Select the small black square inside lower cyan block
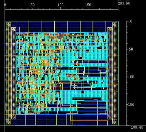 click(x=83, y=92)
